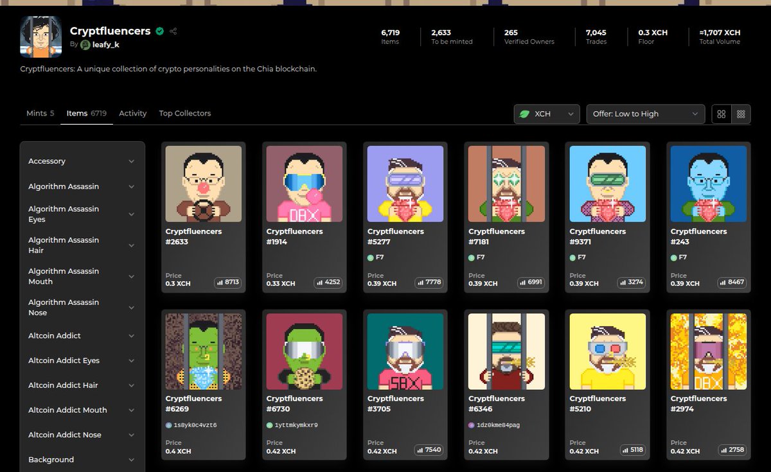
Task: Click the share icon next to Cryptfluencers title
Action: coord(173,31)
